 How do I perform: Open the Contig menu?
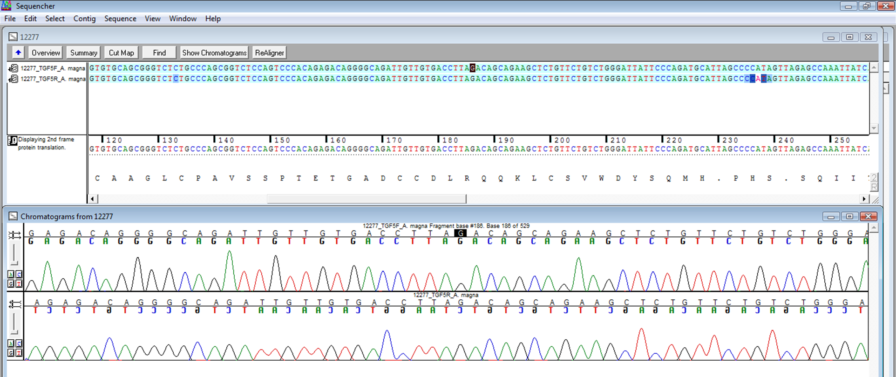(84, 19)
